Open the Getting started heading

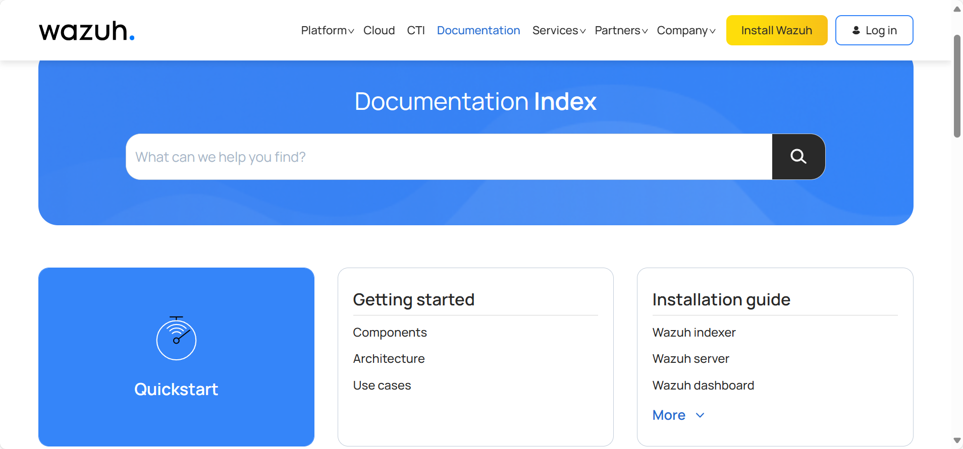click(x=414, y=300)
